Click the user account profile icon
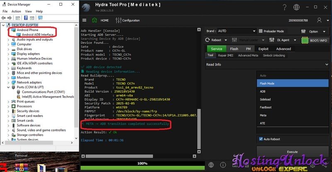Viewport: 332px width, 172px height. tap(319, 20)
